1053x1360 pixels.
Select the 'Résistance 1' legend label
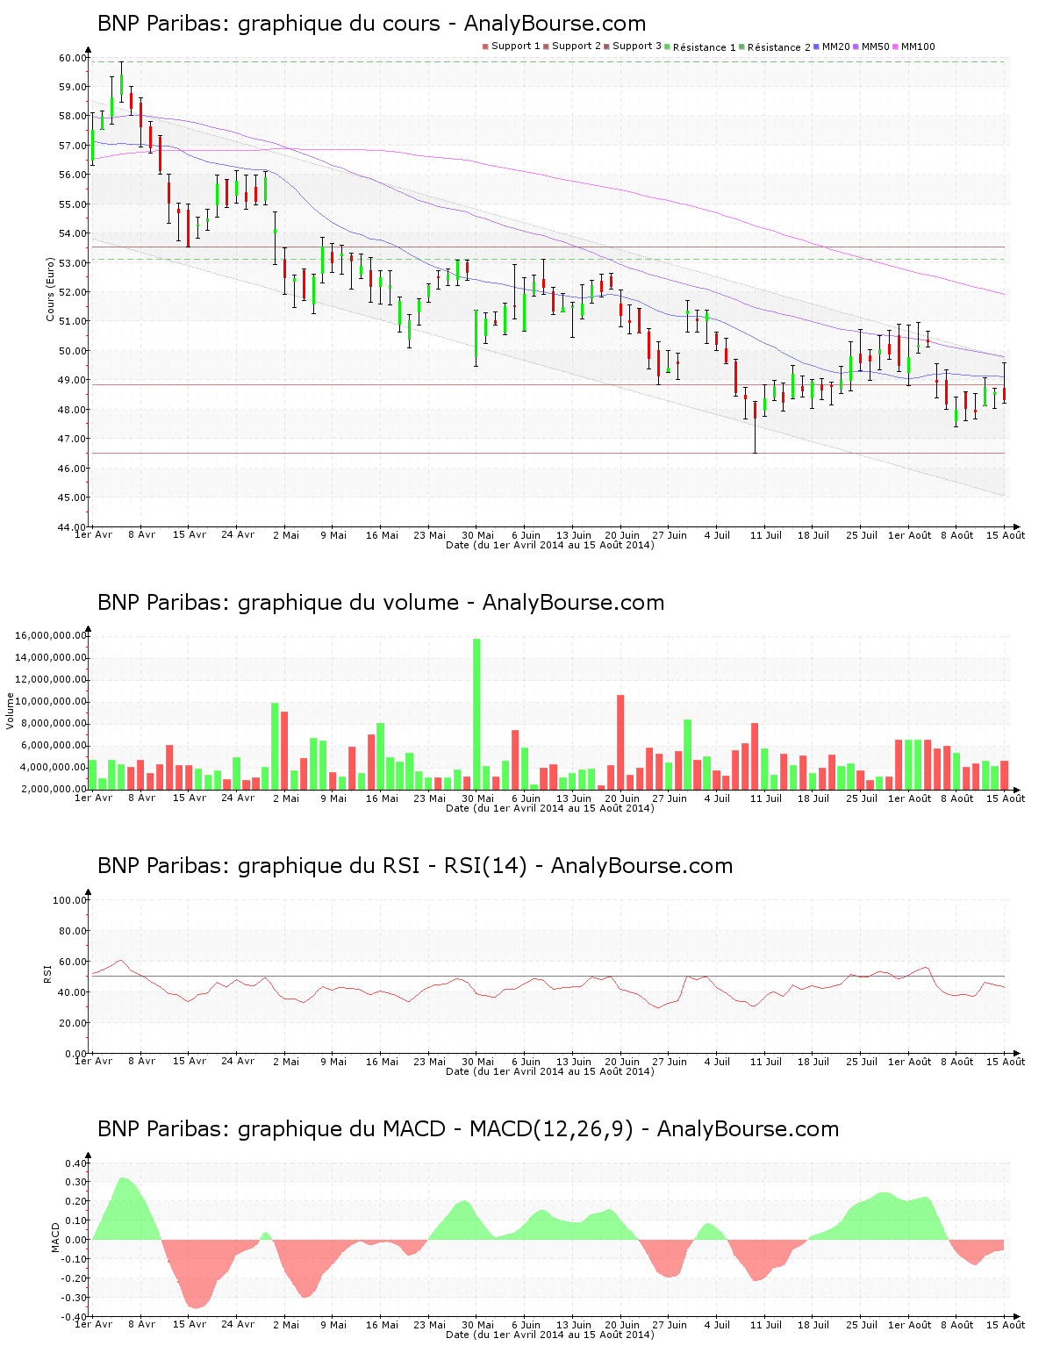[705, 47]
